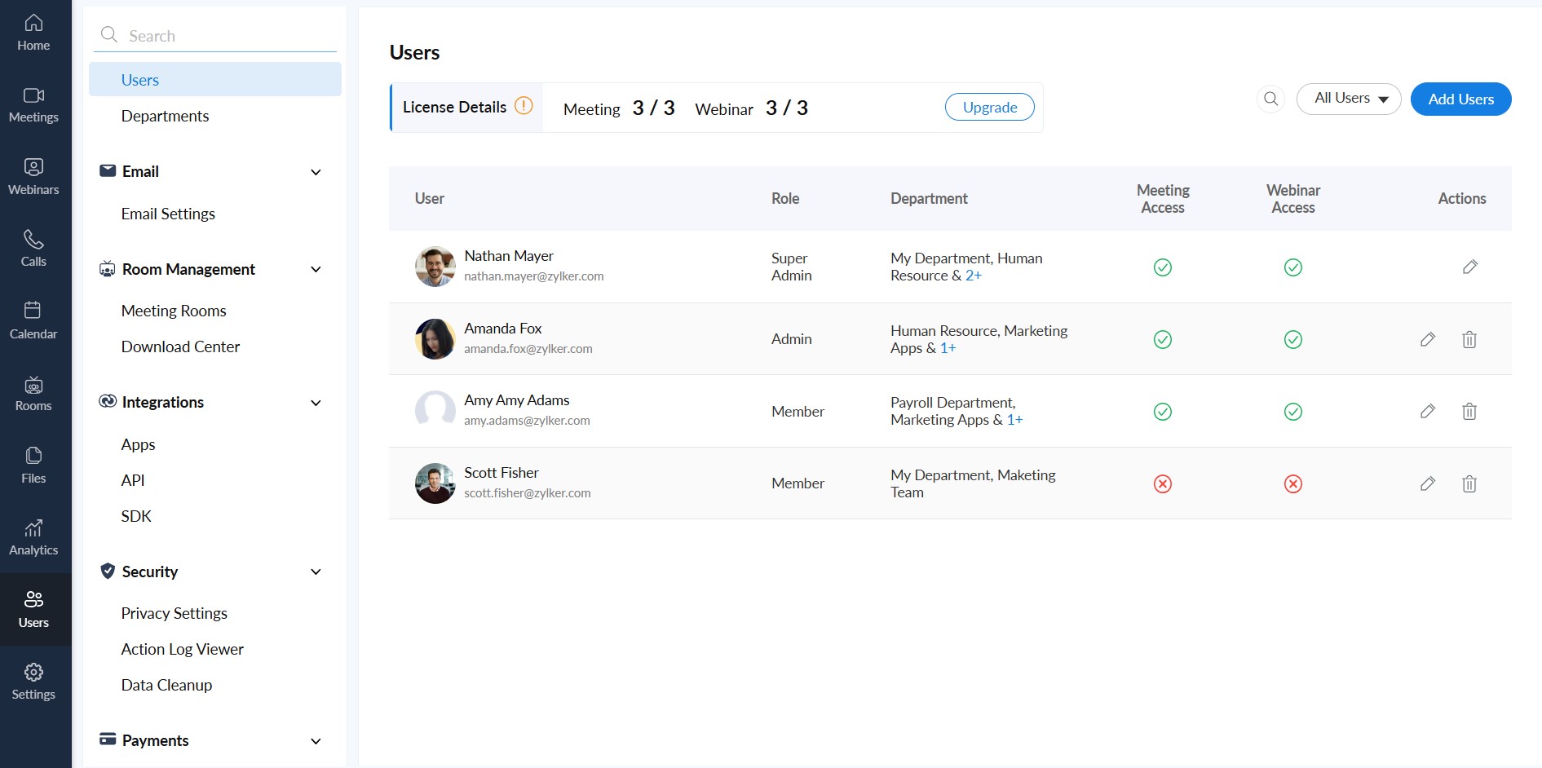Focus the settings Search field
Screen dimensions: 1542x768
(x=215, y=35)
